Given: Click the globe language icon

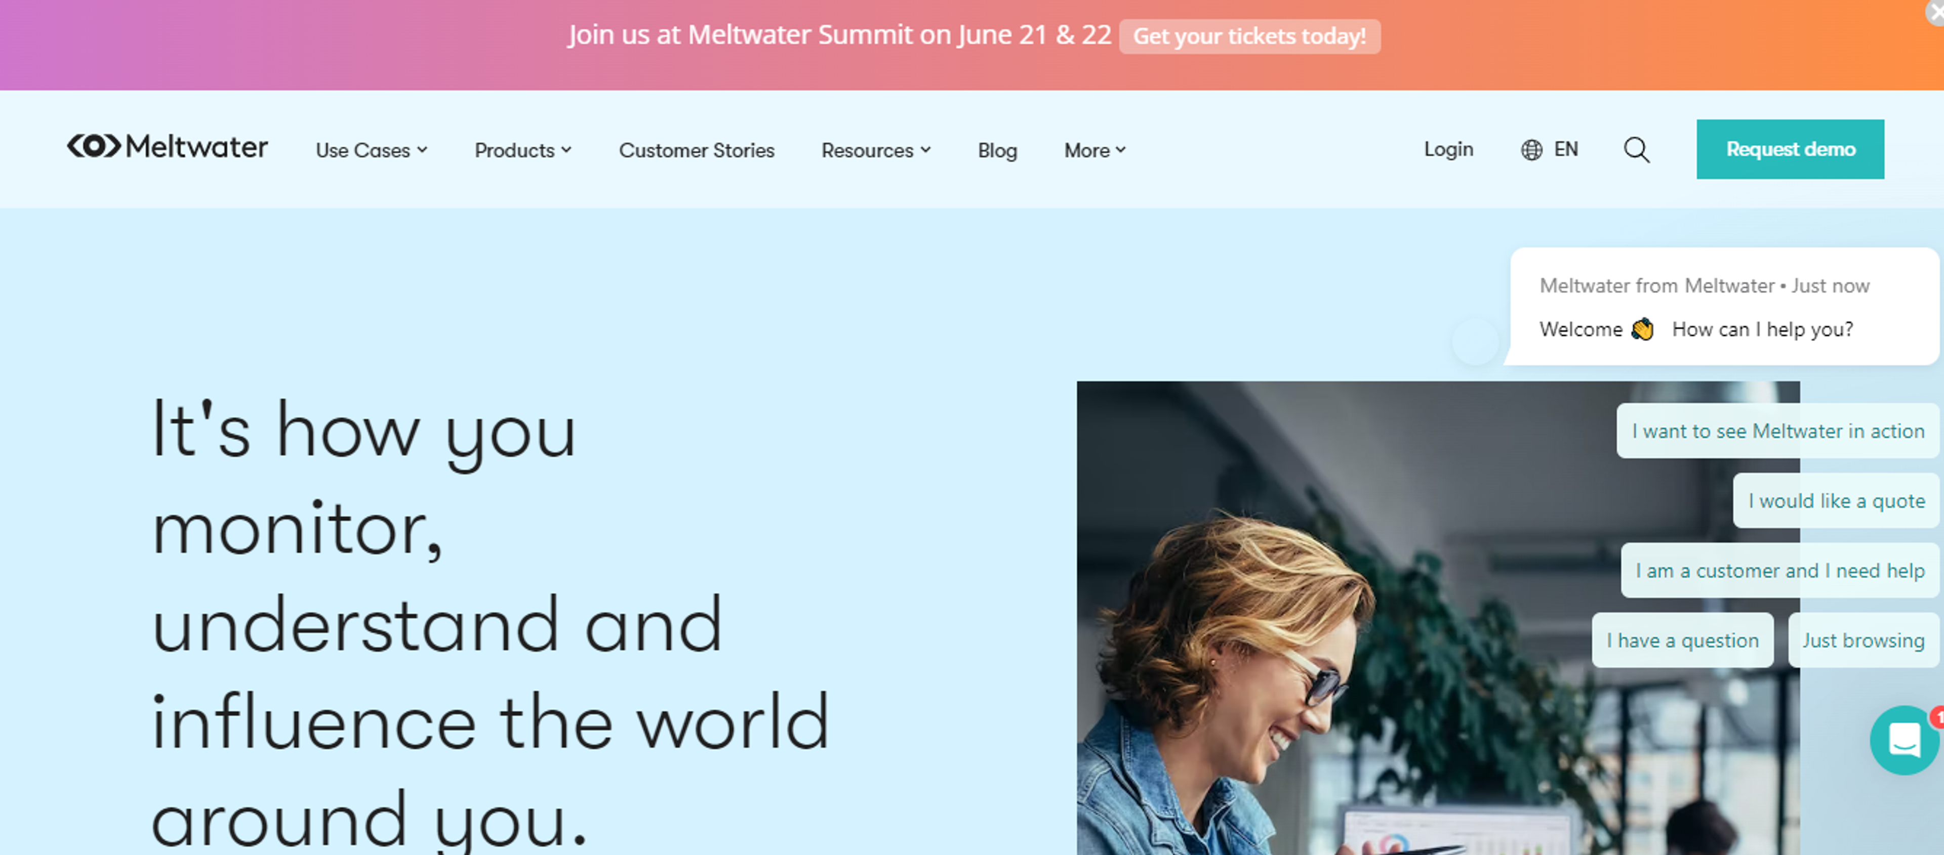Looking at the screenshot, I should coord(1531,149).
